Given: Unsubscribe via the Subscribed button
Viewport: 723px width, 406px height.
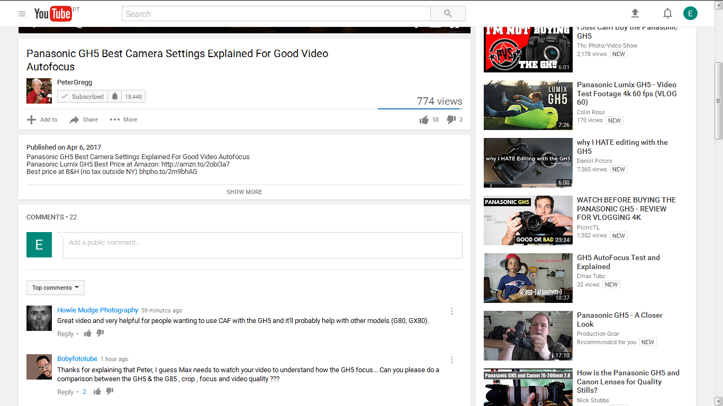Looking at the screenshot, I should click(83, 96).
